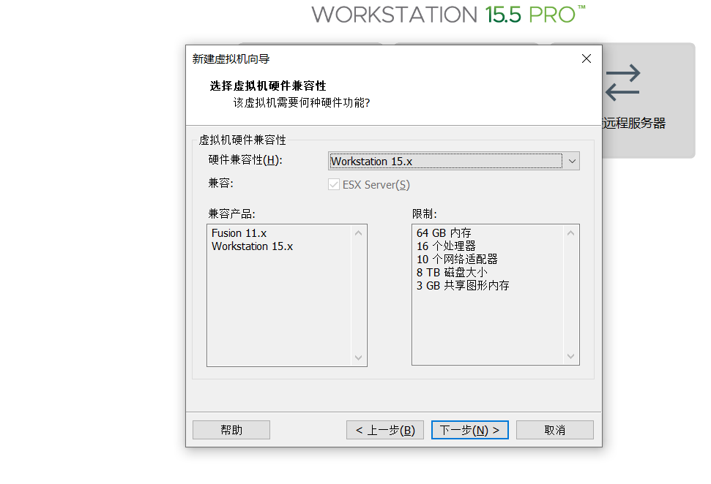The width and height of the screenshot is (711, 484).
Task: Click scroll-down arrow of 限制 list
Action: click(x=570, y=356)
